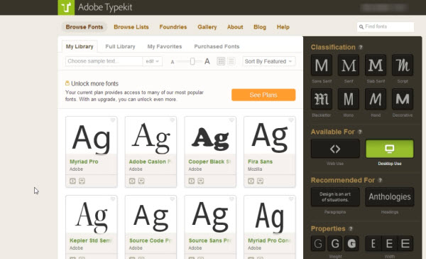Open Foundries page
Viewport: 426px width, 259px height.
[x=173, y=27]
